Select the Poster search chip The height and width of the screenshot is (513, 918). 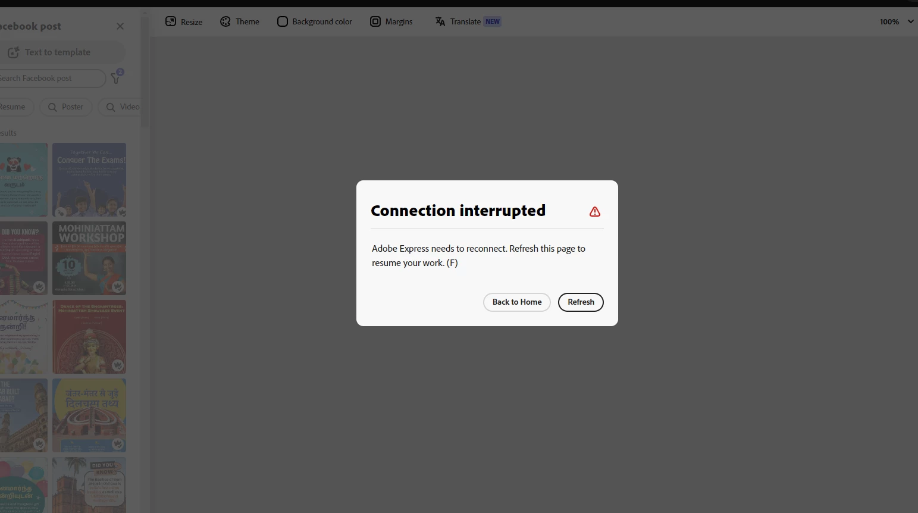click(65, 107)
